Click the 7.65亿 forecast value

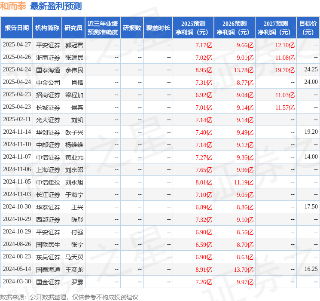point(204,170)
